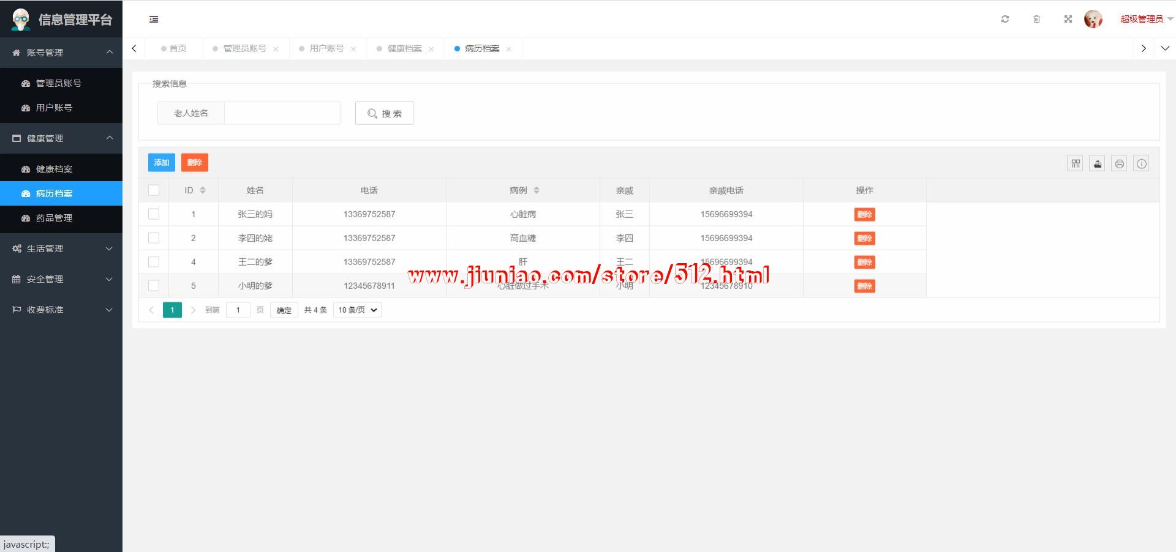The width and height of the screenshot is (1176, 552).
Task: Open 管理员账号 in the sidebar
Action: point(61,83)
